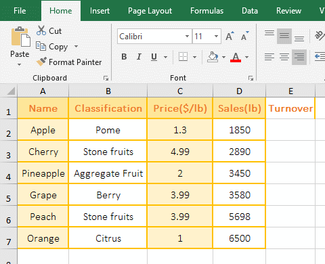325x264 pixels.
Task: Click the Paste label
Action: (20, 54)
